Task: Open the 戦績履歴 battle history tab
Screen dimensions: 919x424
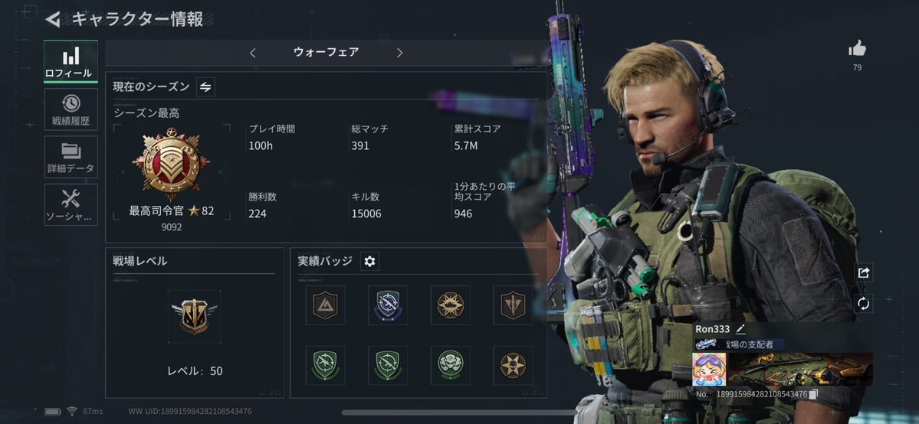Action: click(x=71, y=109)
